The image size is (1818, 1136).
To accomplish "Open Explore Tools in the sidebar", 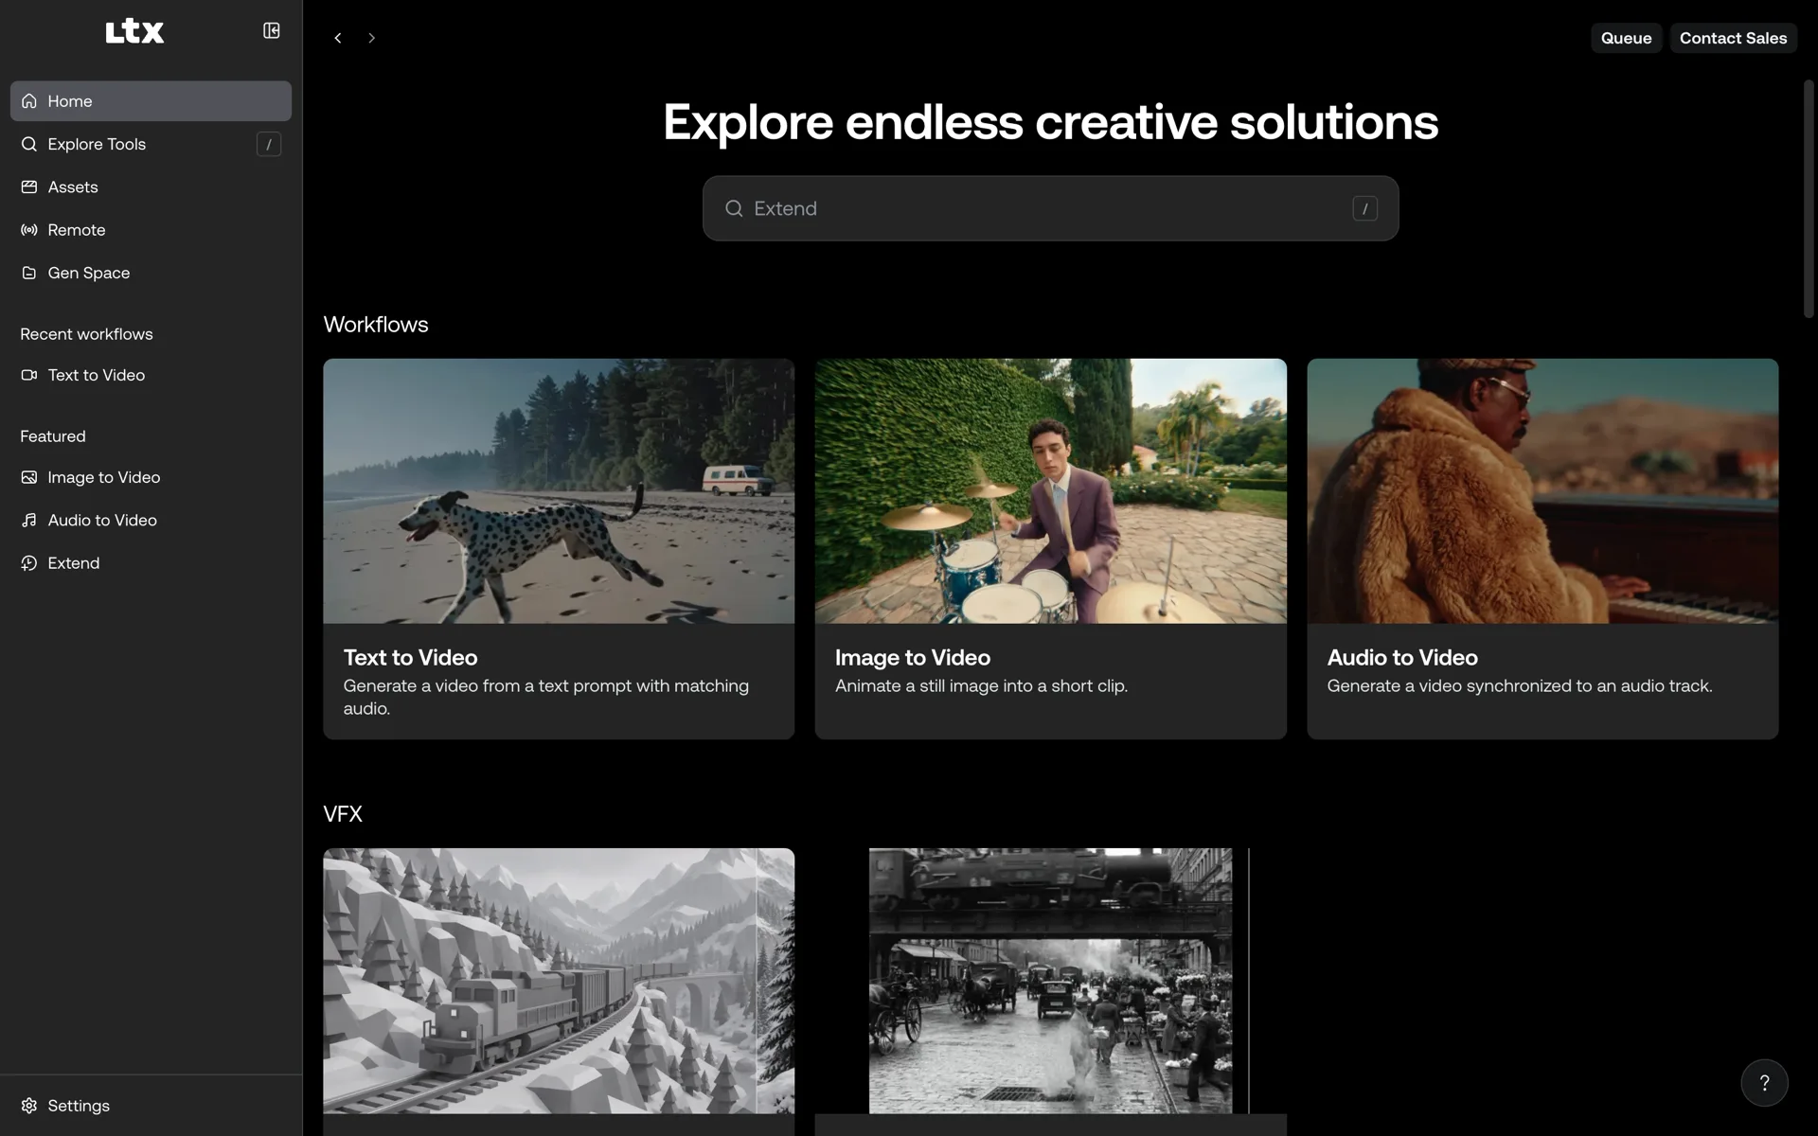I will click(151, 144).
